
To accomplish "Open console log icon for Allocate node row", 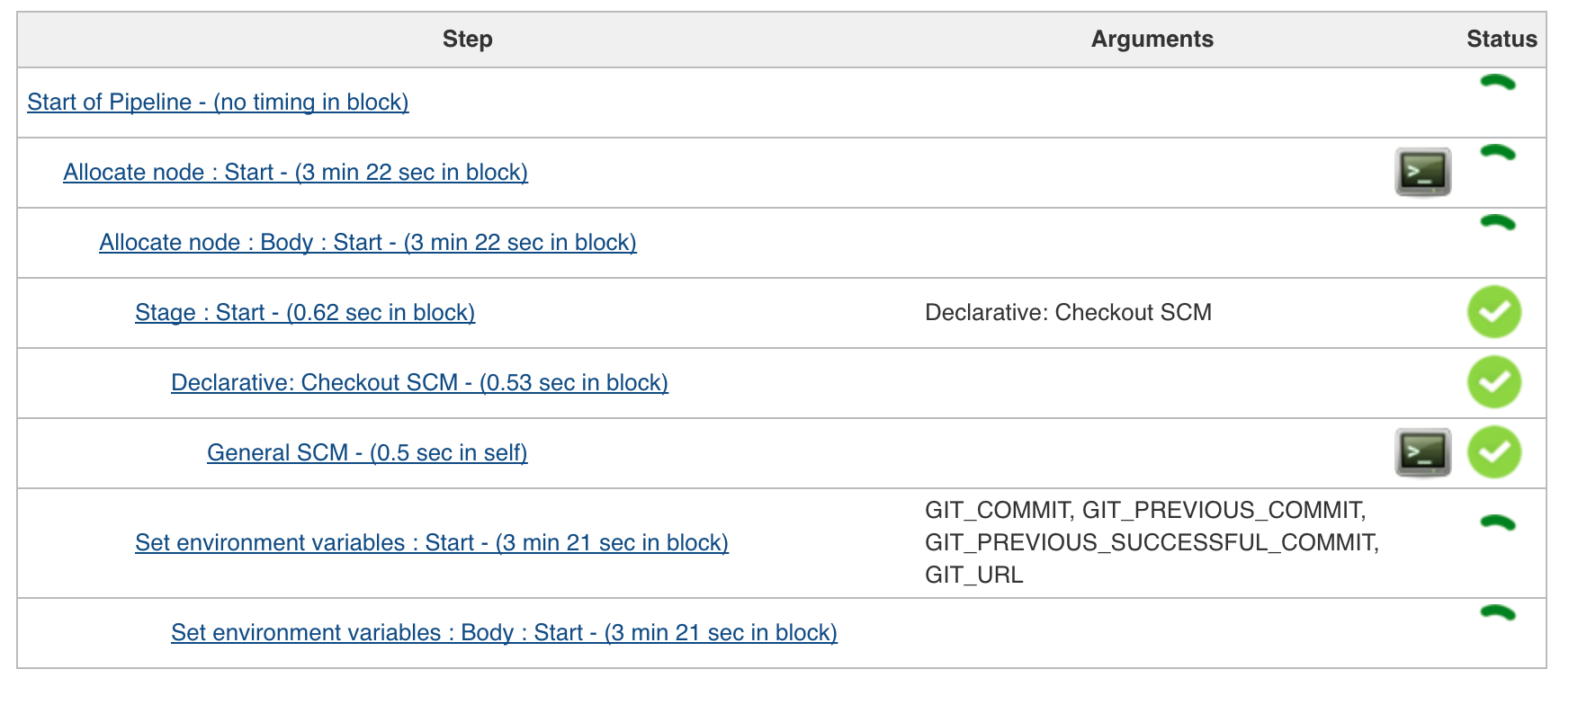I will tap(1422, 172).
